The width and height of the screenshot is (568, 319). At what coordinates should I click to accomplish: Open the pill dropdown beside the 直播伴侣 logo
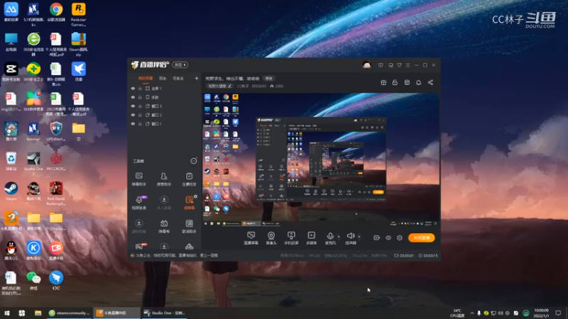point(180,65)
